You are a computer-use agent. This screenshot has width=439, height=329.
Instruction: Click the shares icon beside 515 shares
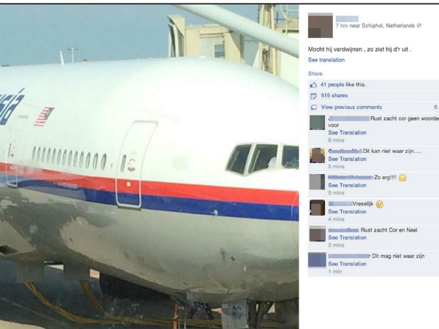[x=313, y=97]
